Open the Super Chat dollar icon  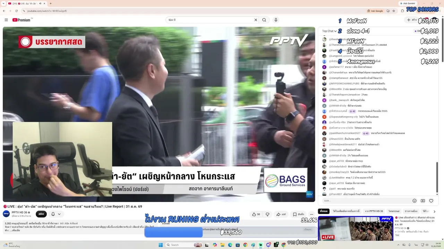(423, 201)
